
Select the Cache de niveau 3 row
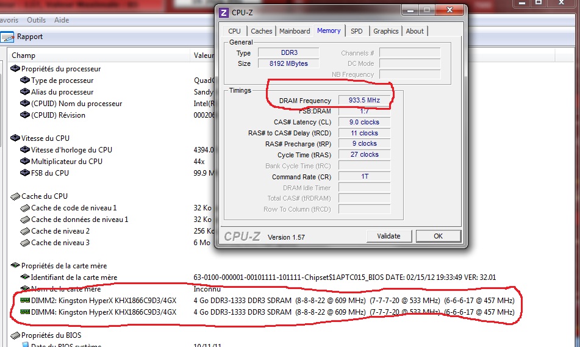click(x=60, y=243)
